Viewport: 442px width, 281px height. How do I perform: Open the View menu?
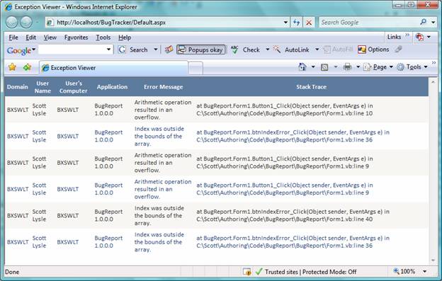pyautogui.click(x=50, y=38)
